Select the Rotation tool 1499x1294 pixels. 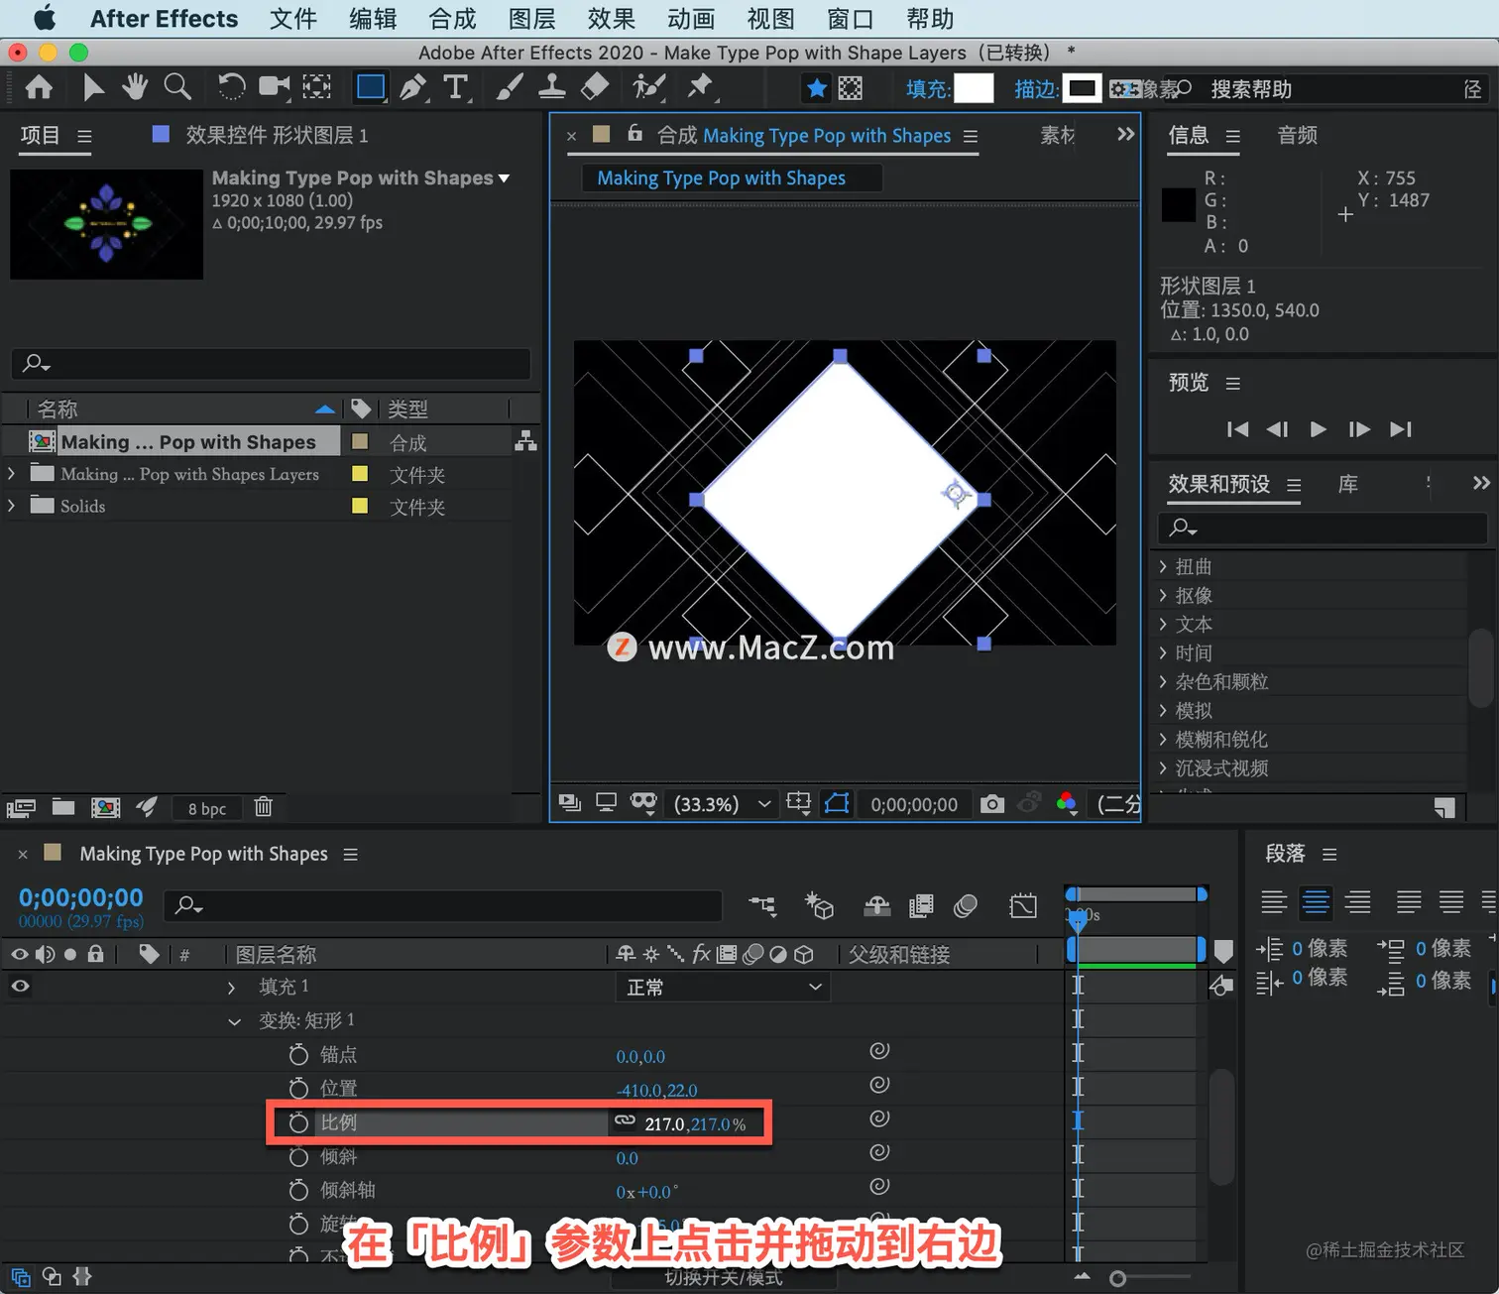click(x=231, y=88)
